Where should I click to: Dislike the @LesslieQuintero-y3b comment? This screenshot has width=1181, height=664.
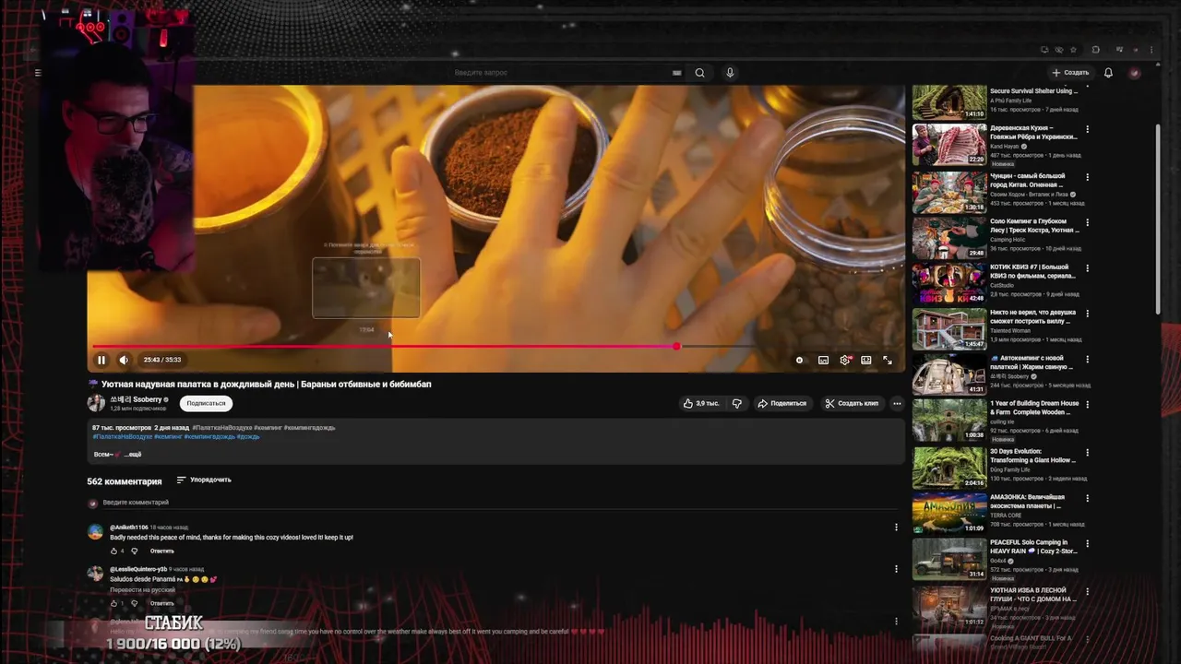pos(134,604)
